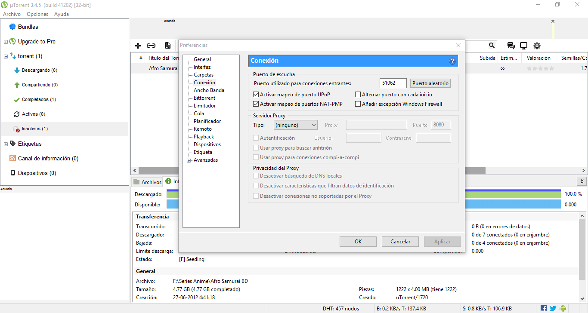Click the Twitter icon in status bar
The image size is (588, 313).
[553, 308]
